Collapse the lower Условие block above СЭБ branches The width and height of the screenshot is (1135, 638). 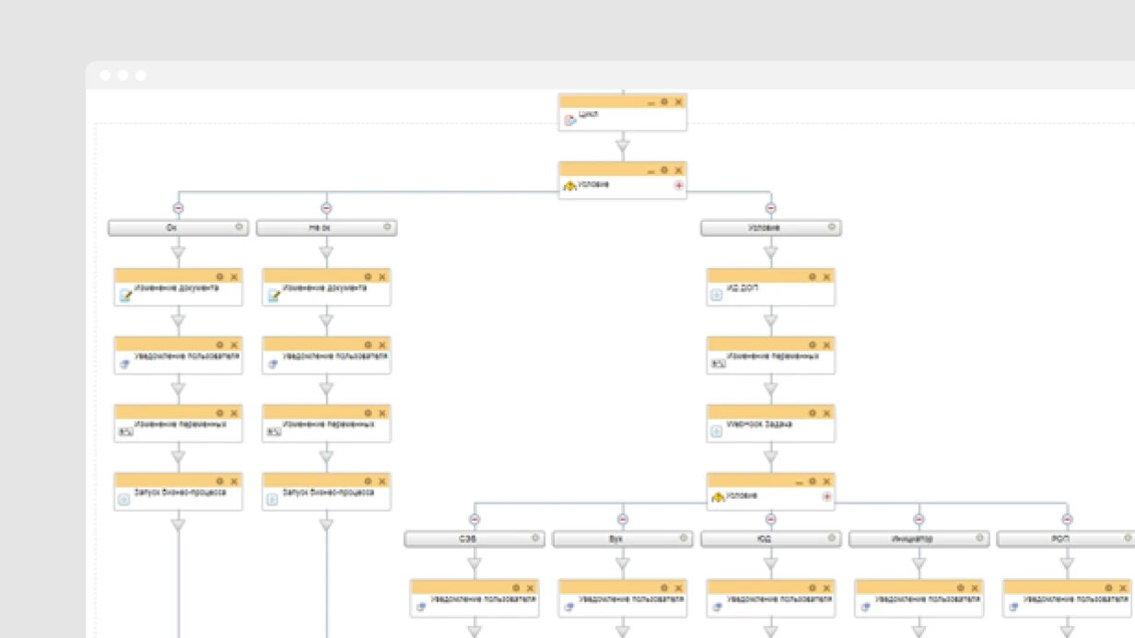(x=799, y=482)
